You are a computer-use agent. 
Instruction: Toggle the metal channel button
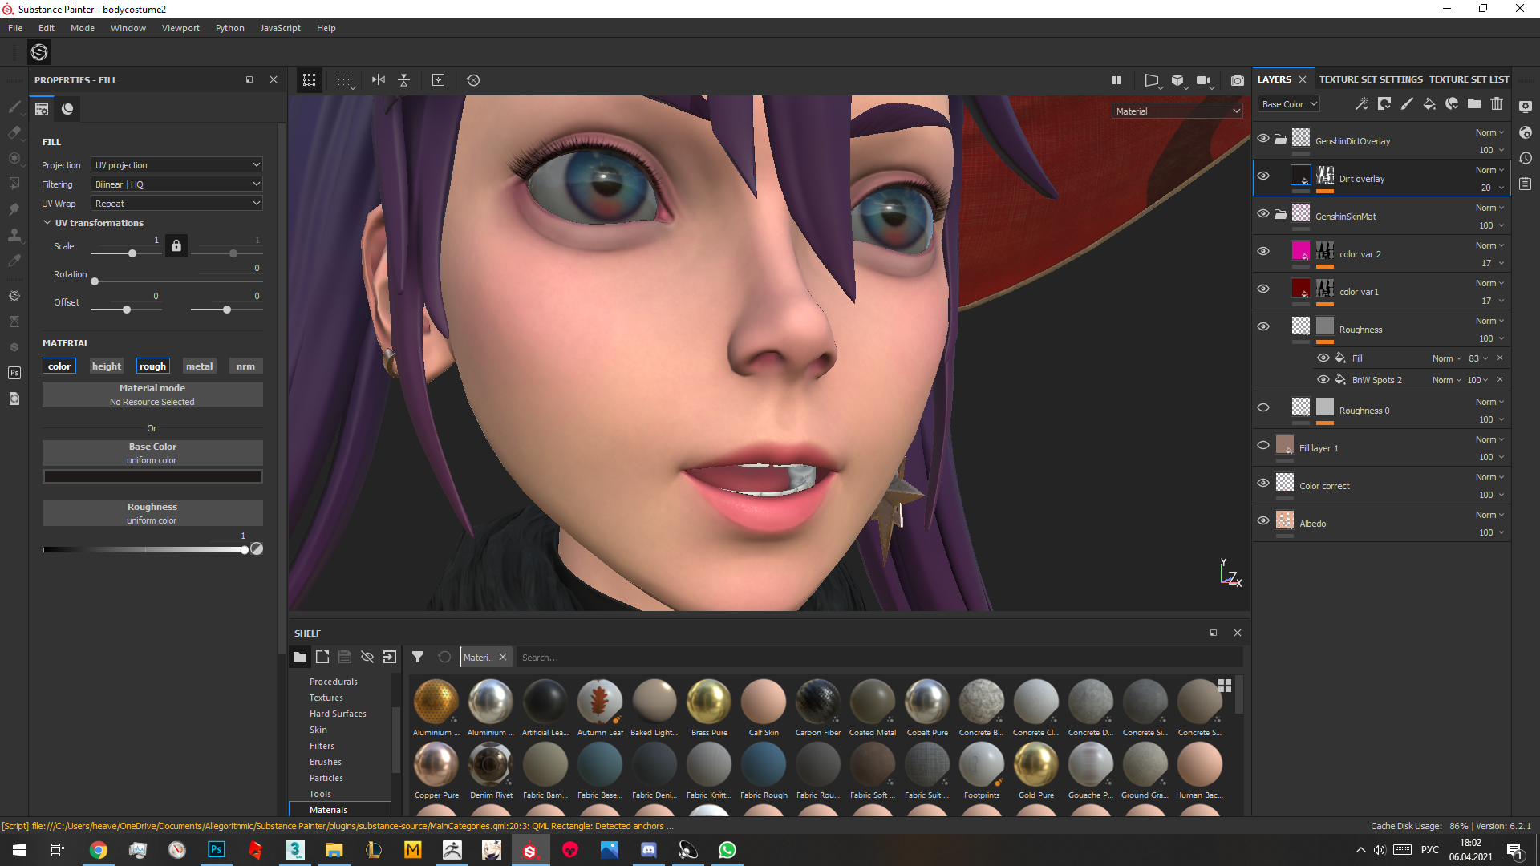click(200, 366)
